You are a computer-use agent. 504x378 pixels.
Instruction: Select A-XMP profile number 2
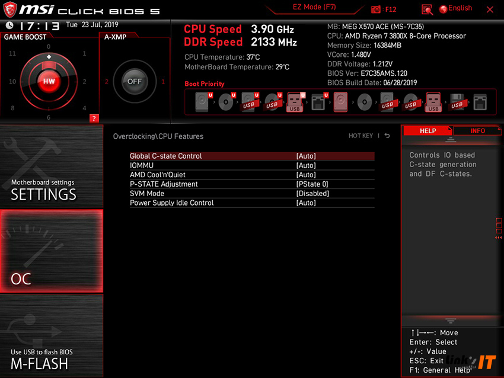106,82
